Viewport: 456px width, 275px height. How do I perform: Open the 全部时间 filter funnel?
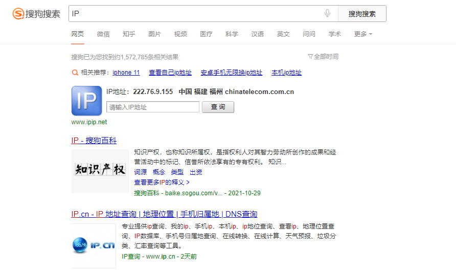(323, 56)
